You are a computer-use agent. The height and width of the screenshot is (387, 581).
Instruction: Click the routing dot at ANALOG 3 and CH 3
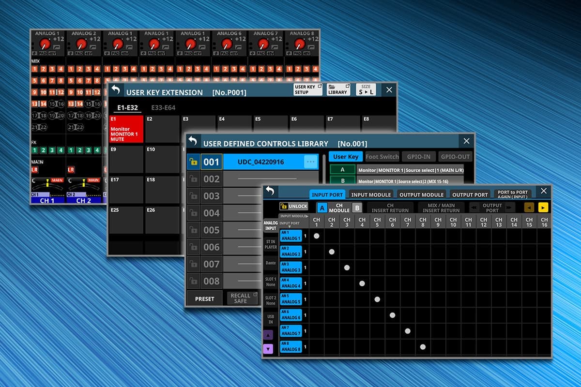click(347, 268)
